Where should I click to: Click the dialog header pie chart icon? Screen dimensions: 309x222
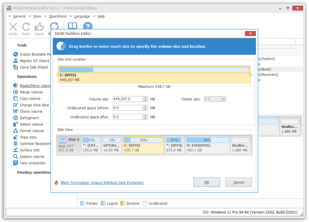pyautogui.click(x=61, y=46)
